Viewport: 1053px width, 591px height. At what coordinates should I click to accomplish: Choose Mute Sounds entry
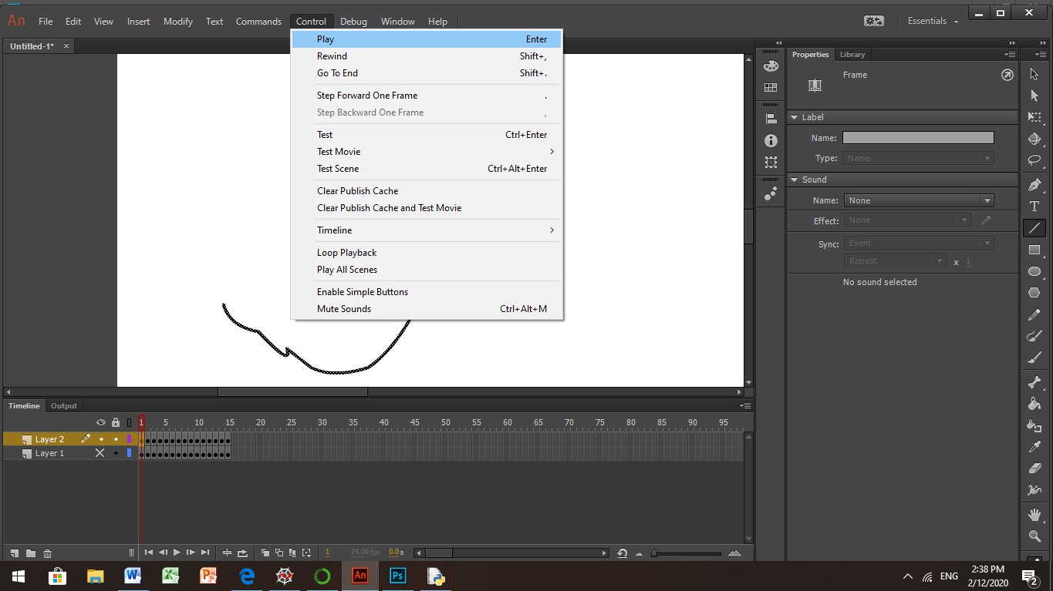click(x=427, y=309)
